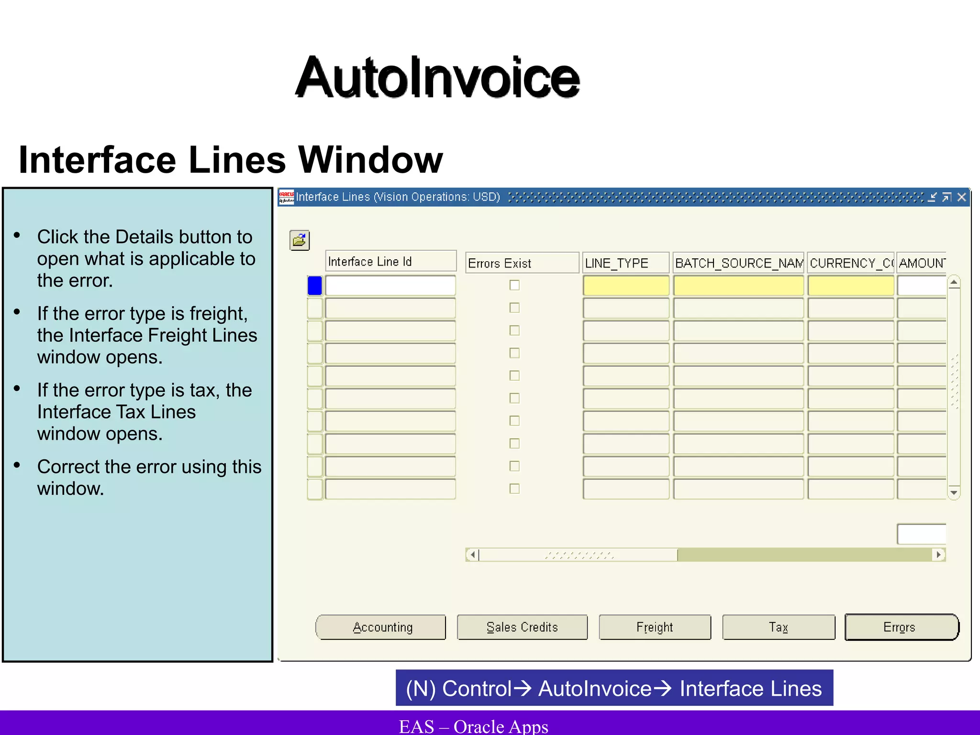Tick the Errors Exist checkbox in the last row
Viewport: 980px width, 735px height.
coord(514,489)
